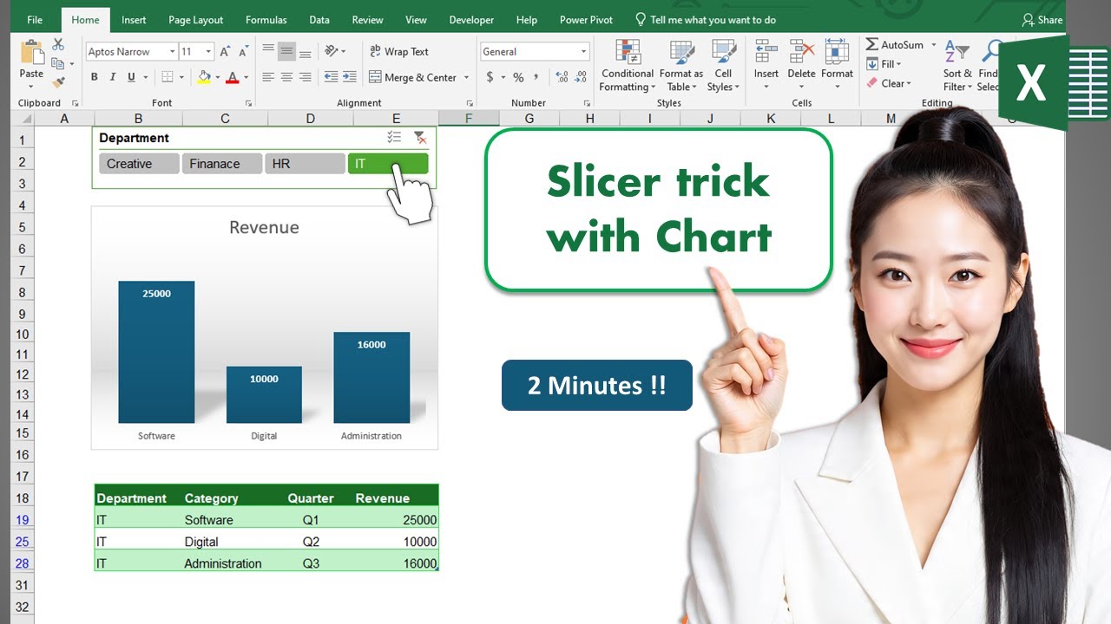1111x624 pixels.
Task: Toggle Top Align for cells
Action: tap(268, 51)
